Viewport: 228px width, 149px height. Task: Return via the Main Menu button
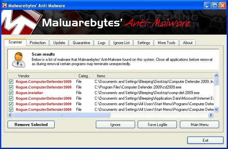click(200, 124)
